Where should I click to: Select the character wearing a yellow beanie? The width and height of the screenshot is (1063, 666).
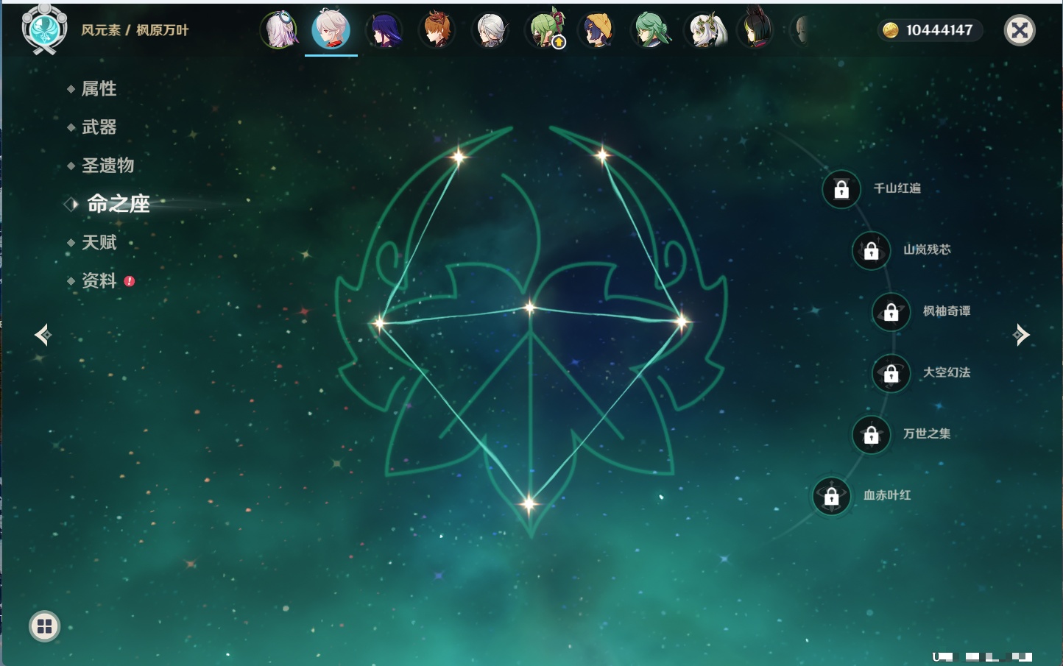coord(597,31)
